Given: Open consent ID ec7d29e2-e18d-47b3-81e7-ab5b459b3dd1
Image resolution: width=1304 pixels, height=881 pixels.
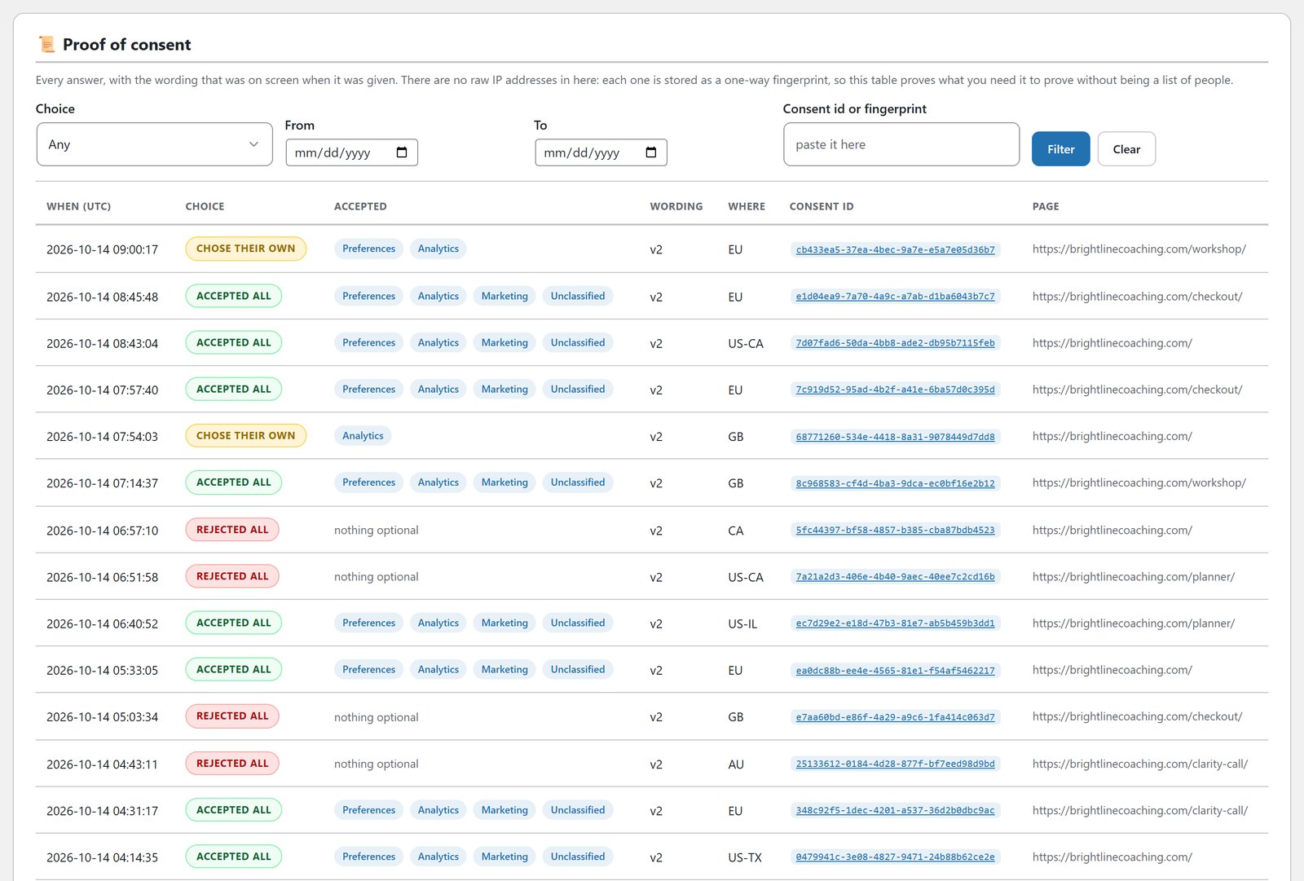Looking at the screenshot, I should coord(895,623).
